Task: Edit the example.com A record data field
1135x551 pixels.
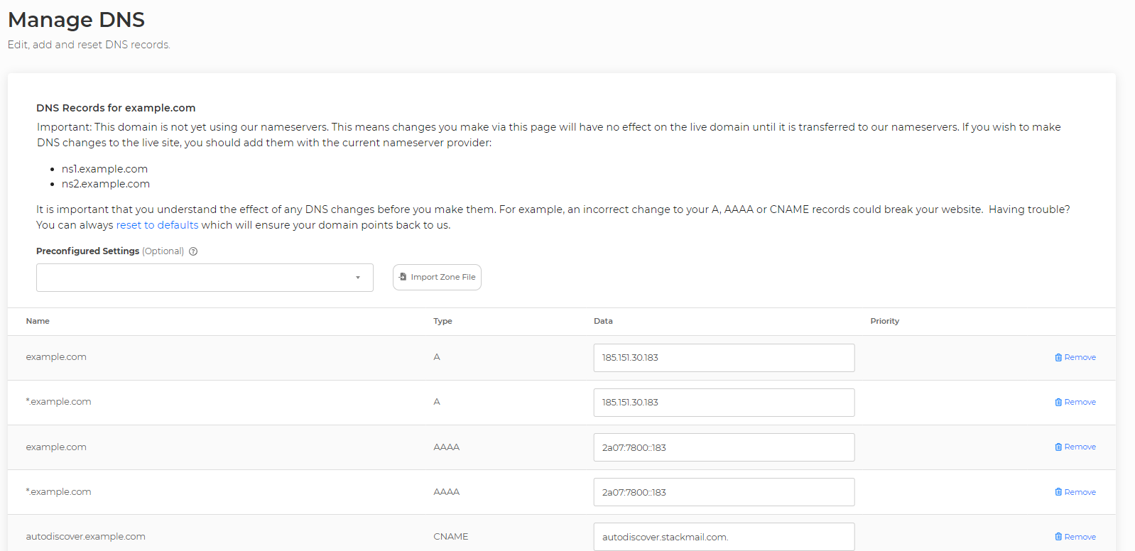Action: (724, 358)
